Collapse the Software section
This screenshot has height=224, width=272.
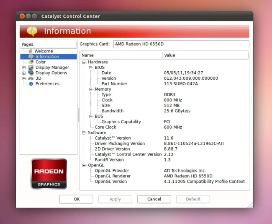(84, 133)
